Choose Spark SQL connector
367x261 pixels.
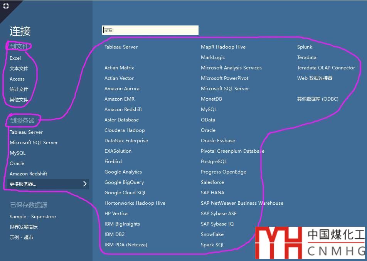(x=212, y=244)
